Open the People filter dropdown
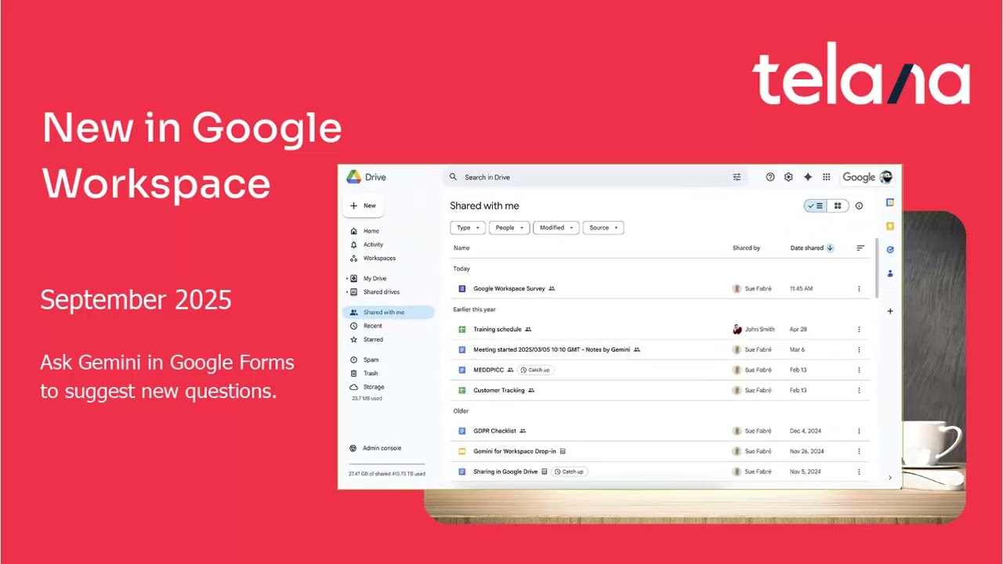1003x564 pixels. pyautogui.click(x=509, y=228)
